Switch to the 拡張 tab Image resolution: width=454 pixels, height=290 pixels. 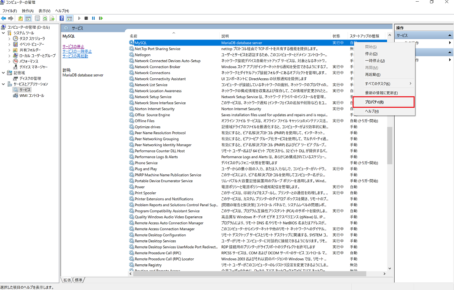click(x=67, y=280)
